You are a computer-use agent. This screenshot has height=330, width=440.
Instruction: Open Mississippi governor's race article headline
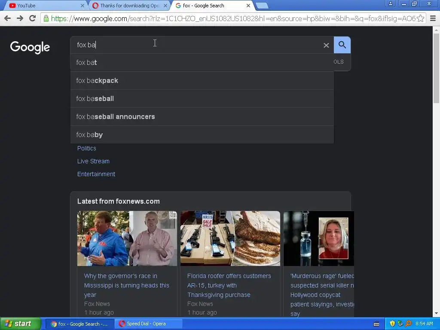[x=127, y=285]
